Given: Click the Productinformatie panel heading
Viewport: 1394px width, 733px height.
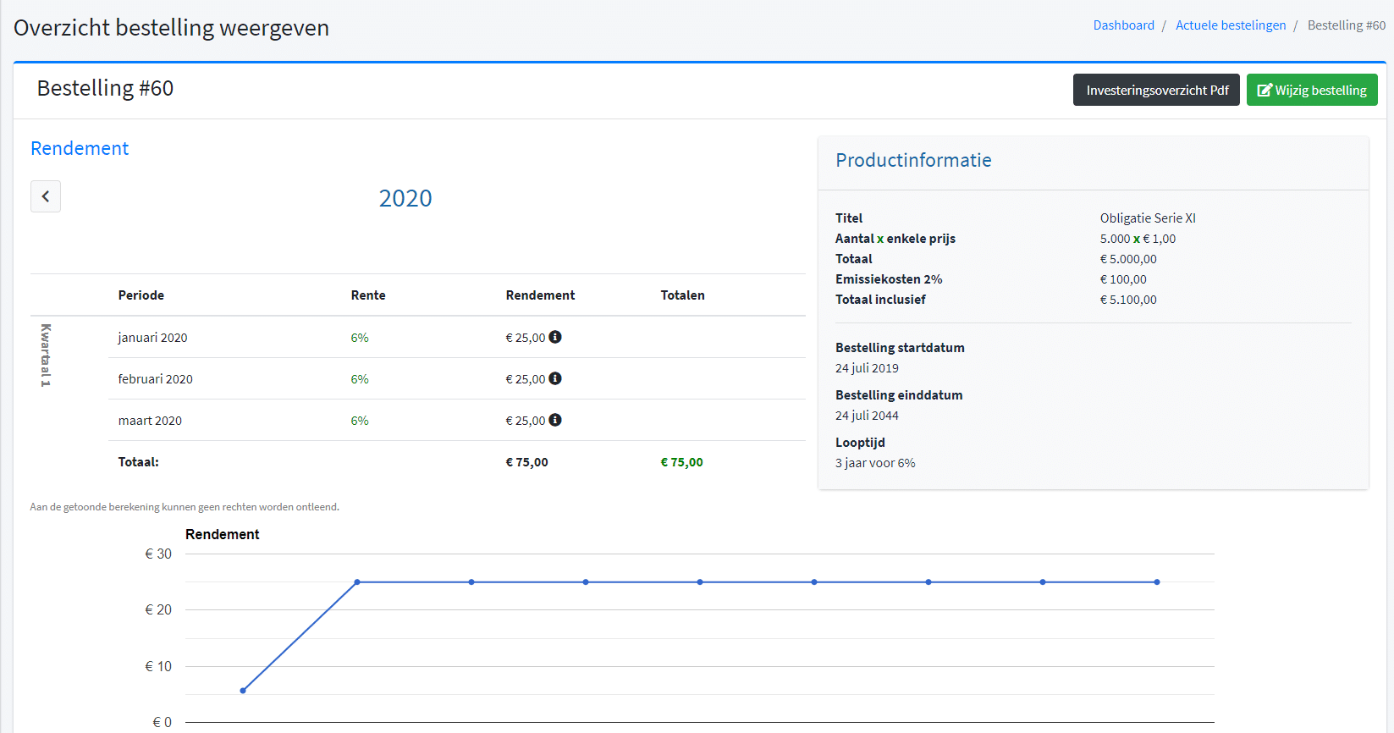Looking at the screenshot, I should point(913,160).
